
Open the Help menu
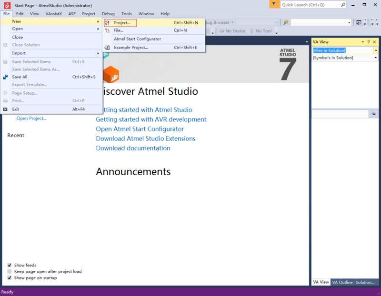[x=165, y=14]
